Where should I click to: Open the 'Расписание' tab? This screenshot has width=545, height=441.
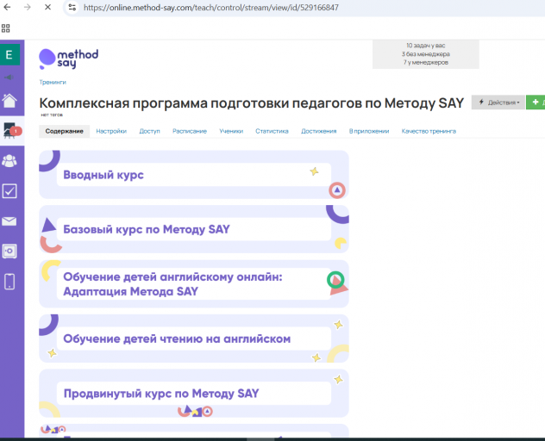pyautogui.click(x=190, y=131)
